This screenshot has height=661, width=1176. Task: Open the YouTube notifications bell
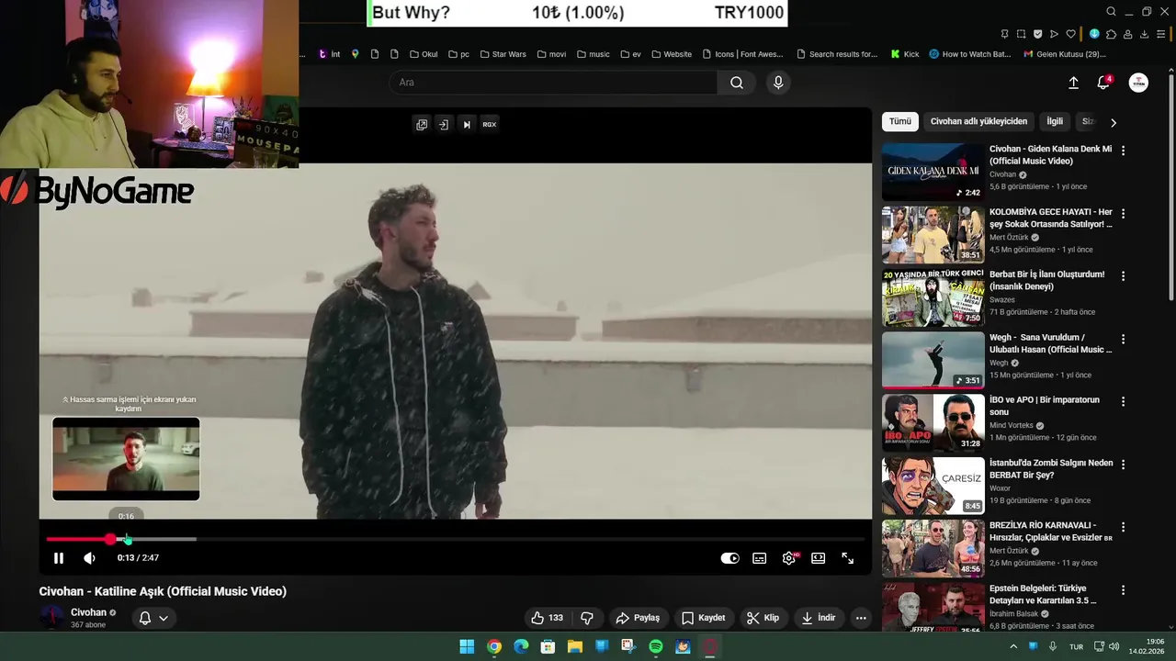click(1103, 83)
